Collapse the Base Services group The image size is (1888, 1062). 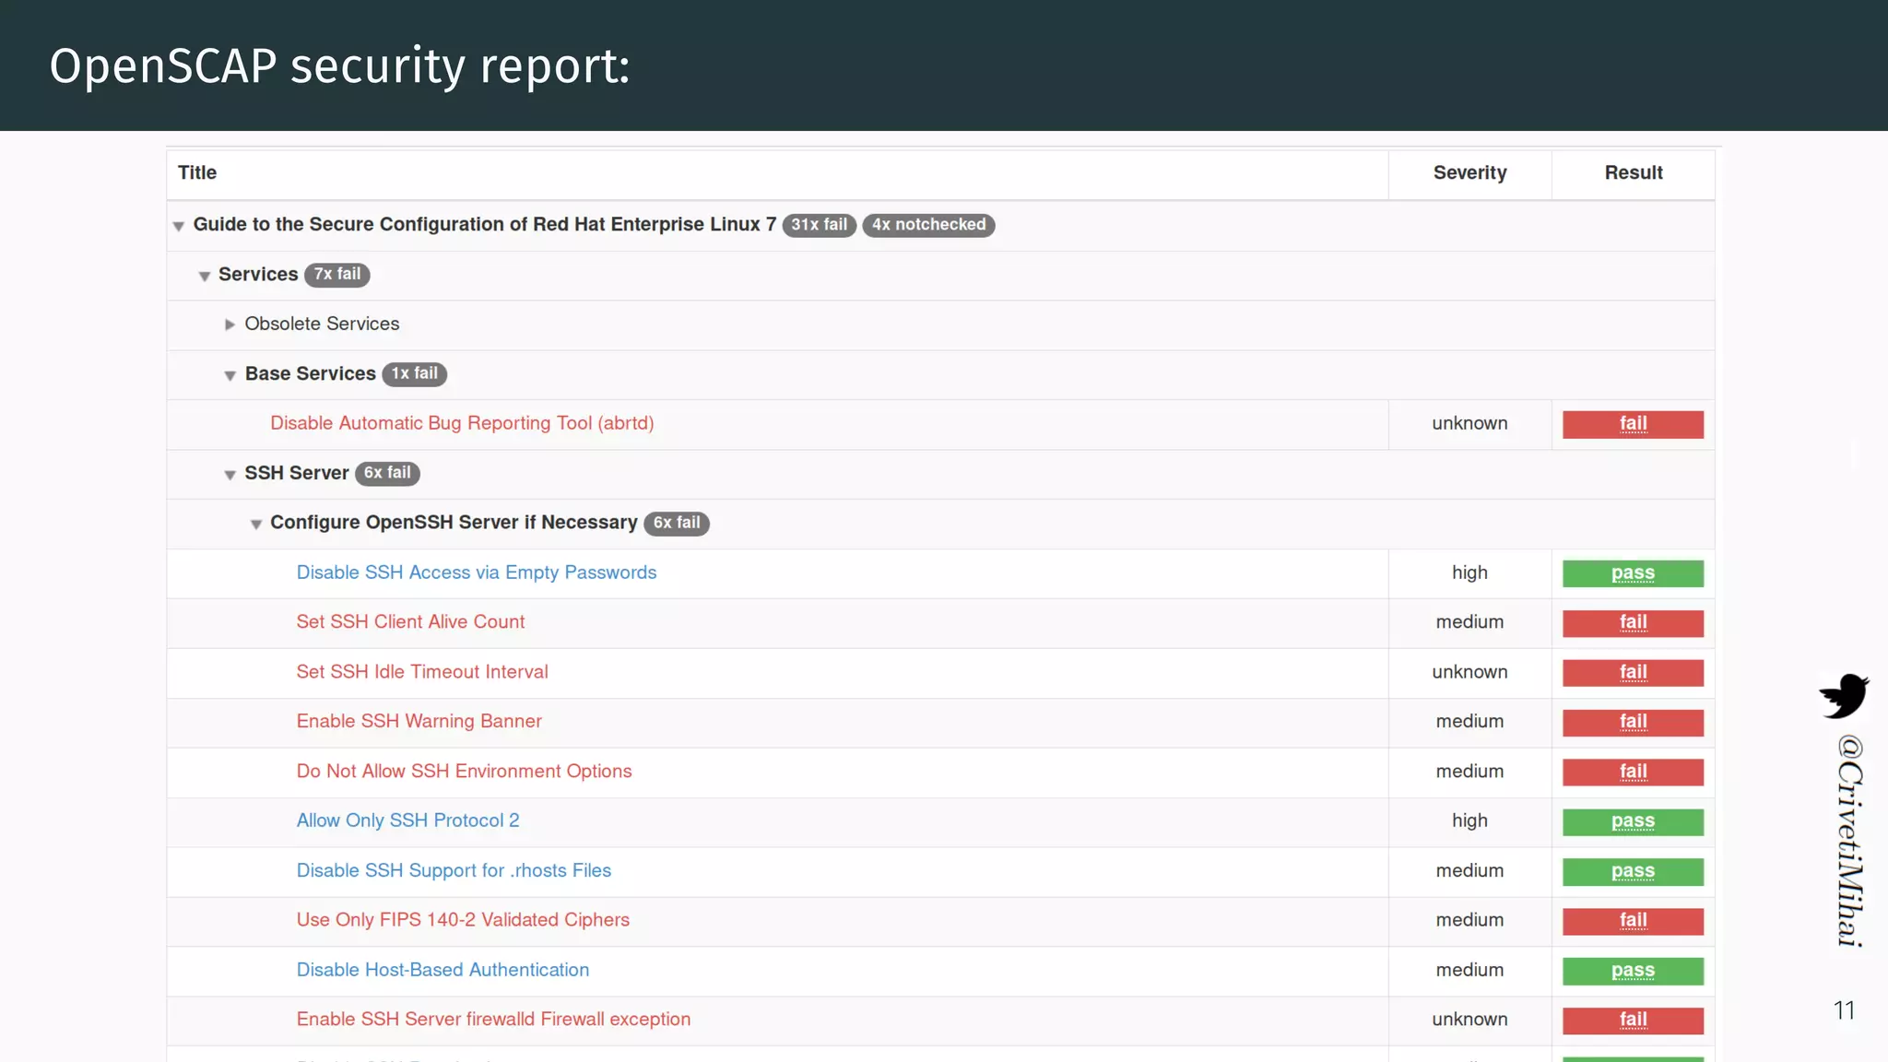point(230,375)
